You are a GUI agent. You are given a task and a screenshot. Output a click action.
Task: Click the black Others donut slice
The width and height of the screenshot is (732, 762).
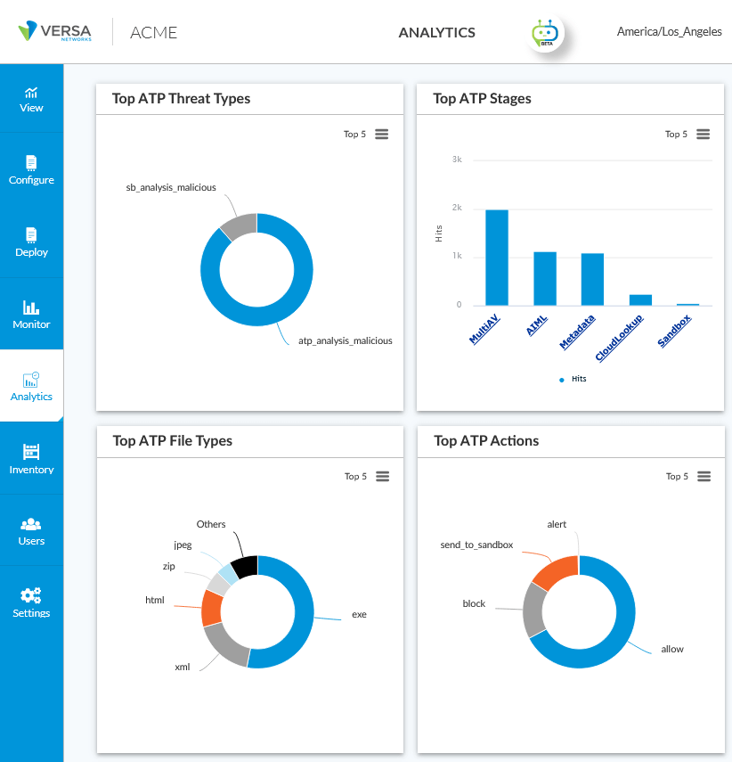point(245,567)
